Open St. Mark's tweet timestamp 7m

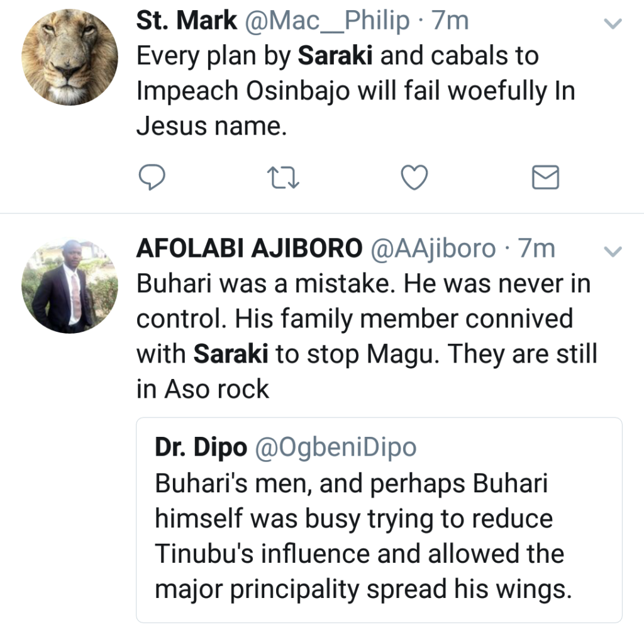(450, 21)
